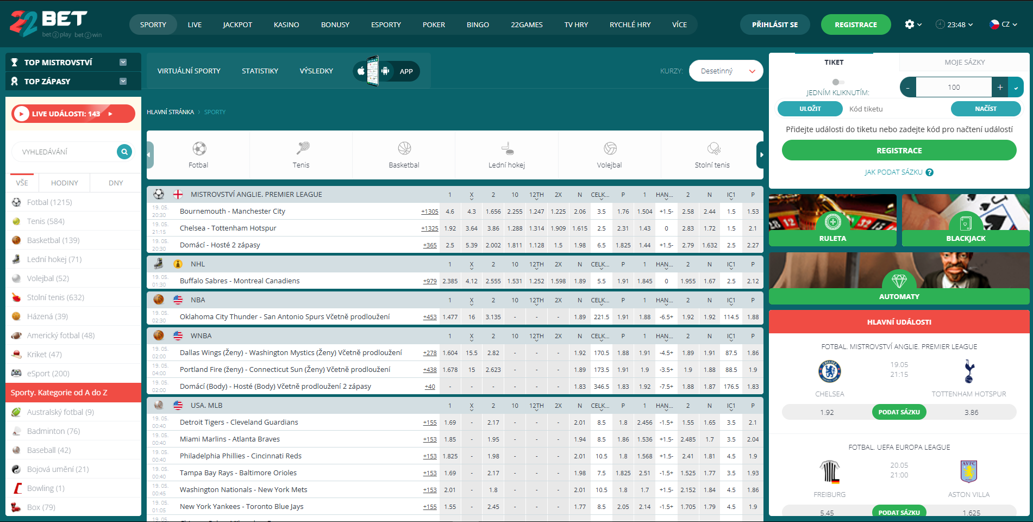The width and height of the screenshot is (1033, 522).
Task: Decrease the stake with the minus button
Action: (908, 87)
